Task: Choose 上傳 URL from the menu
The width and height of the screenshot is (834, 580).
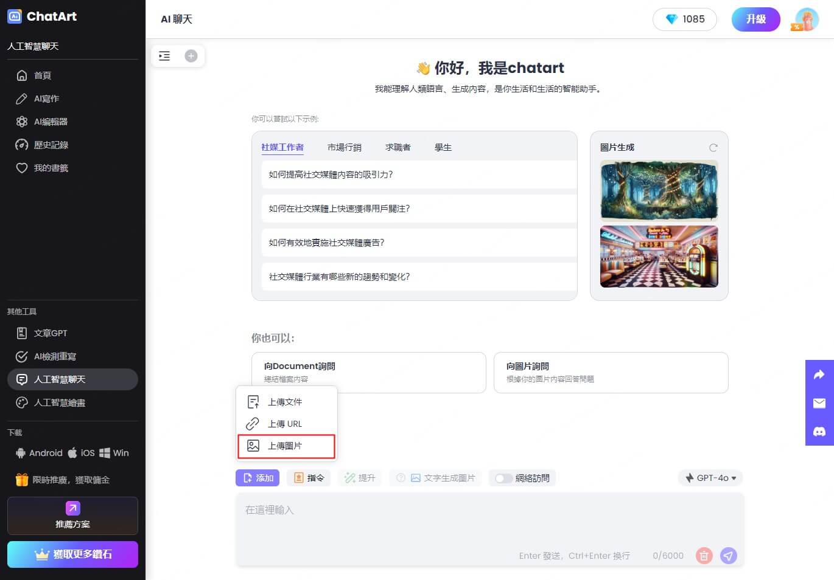Action: coord(286,424)
